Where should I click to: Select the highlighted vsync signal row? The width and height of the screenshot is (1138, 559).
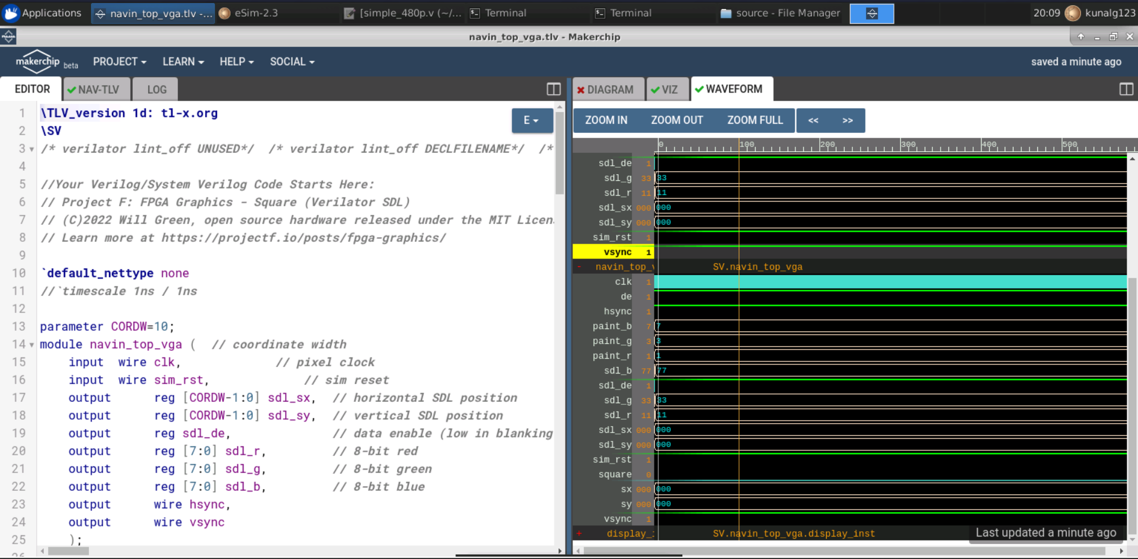[x=617, y=251]
